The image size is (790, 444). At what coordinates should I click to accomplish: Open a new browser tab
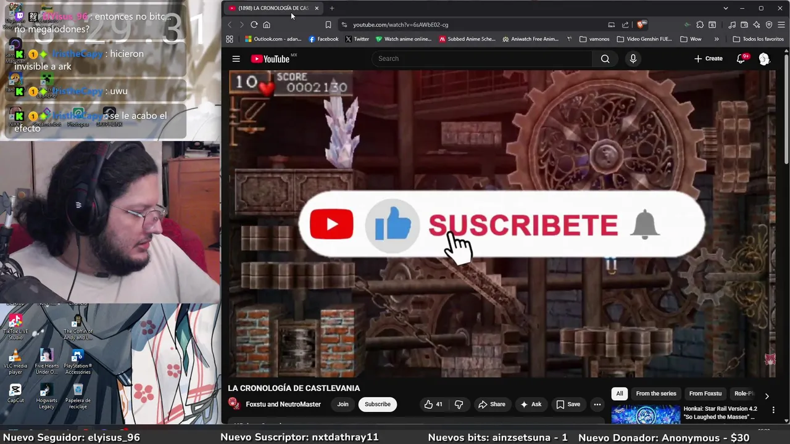tap(332, 8)
